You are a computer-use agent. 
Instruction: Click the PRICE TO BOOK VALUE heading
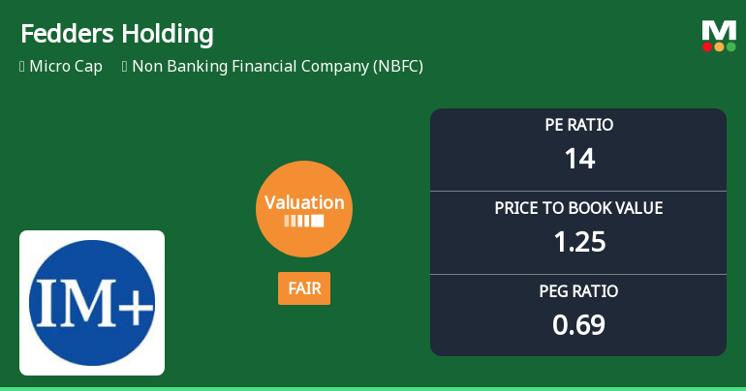point(578,208)
